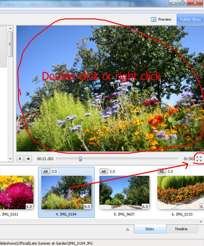Click transition duration 3.0 above IMG_9607
Viewport: 204px width, 246px height.
(x=112, y=171)
